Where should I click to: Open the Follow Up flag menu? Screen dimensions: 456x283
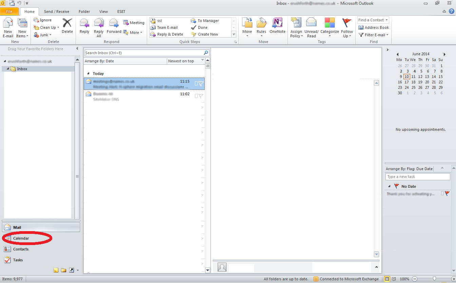[x=347, y=28]
